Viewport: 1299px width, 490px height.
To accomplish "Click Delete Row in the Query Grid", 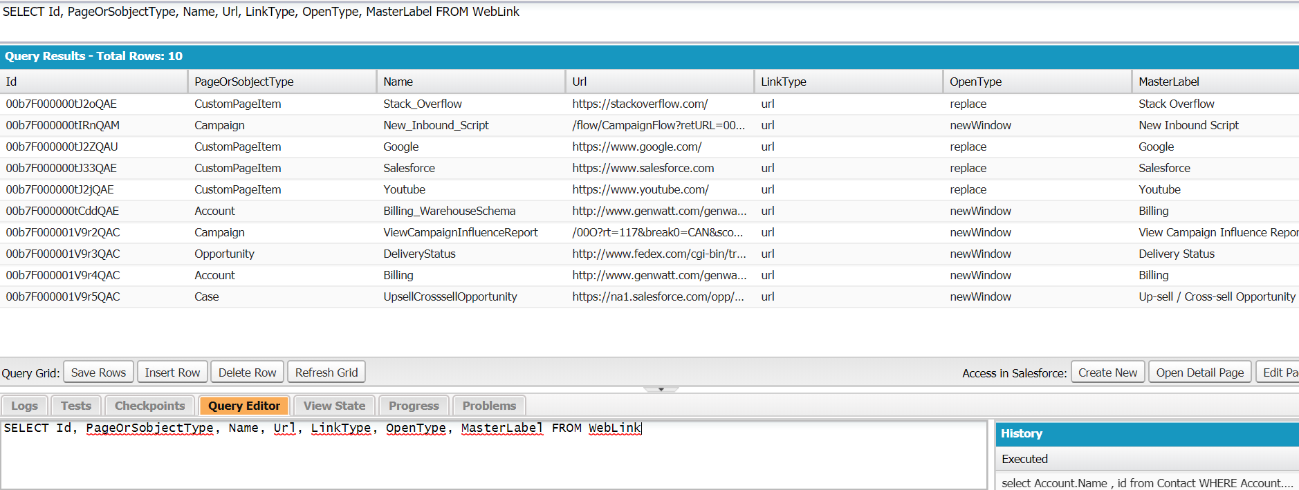I will [x=247, y=373].
